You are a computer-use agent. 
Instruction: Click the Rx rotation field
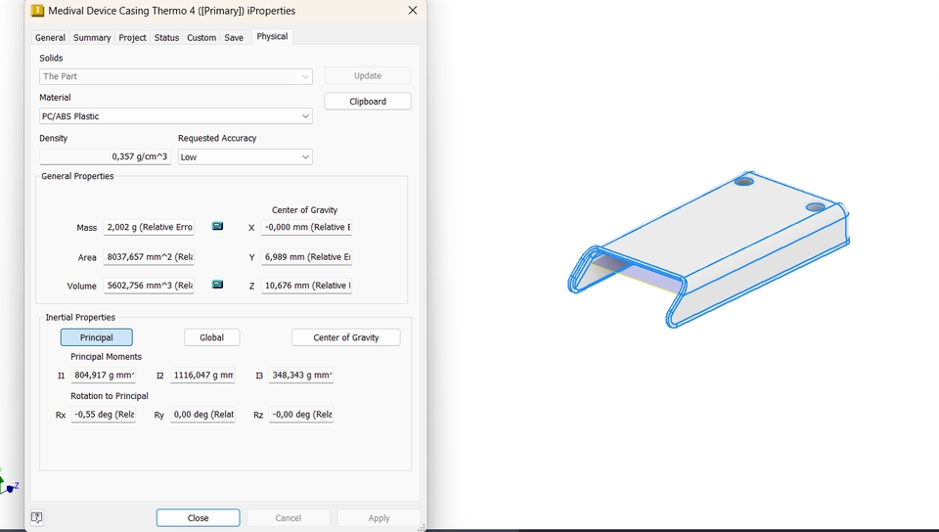[x=104, y=415]
